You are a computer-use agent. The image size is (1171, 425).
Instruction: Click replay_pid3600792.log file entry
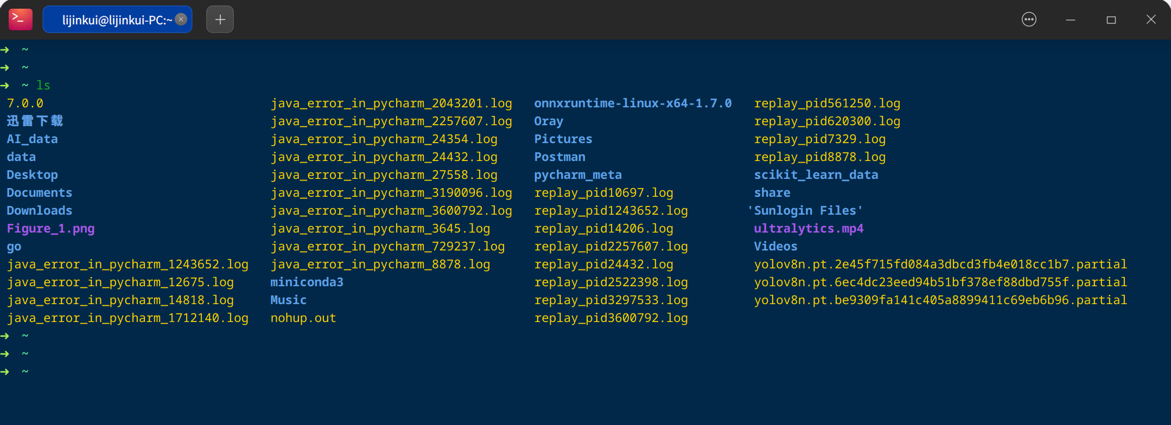611,318
